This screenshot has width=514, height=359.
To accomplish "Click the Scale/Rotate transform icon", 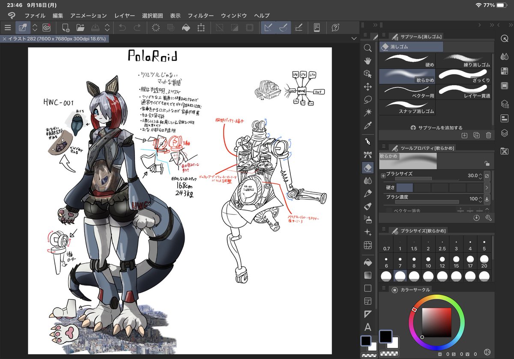I will point(200,27).
